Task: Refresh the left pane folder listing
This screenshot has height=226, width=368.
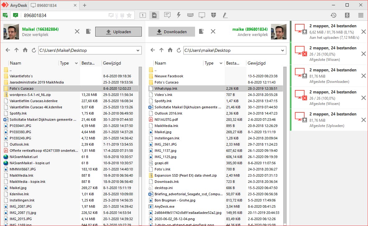Action: tap(34, 50)
